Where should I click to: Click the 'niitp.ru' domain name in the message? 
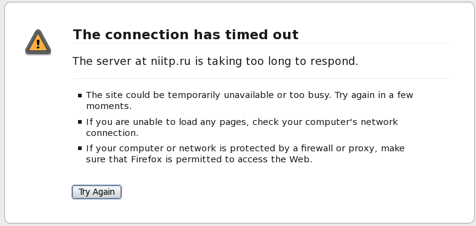[171, 61]
